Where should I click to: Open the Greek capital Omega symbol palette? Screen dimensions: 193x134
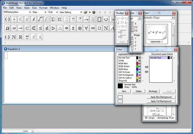pos(7,28)
